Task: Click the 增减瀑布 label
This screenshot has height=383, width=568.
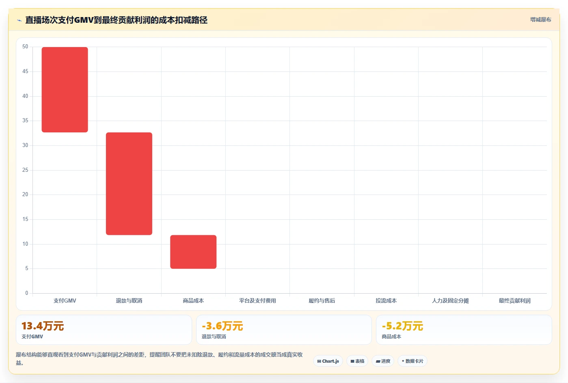Action: pos(540,19)
